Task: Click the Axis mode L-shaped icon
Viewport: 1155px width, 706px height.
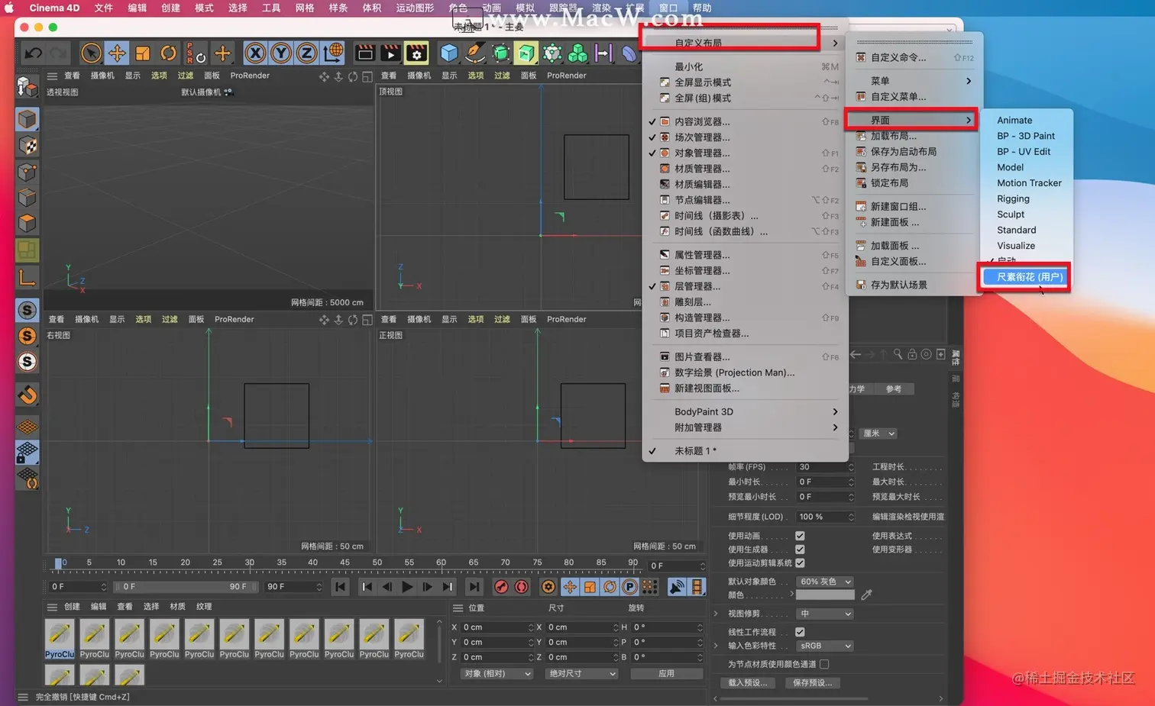Action: tap(27, 276)
